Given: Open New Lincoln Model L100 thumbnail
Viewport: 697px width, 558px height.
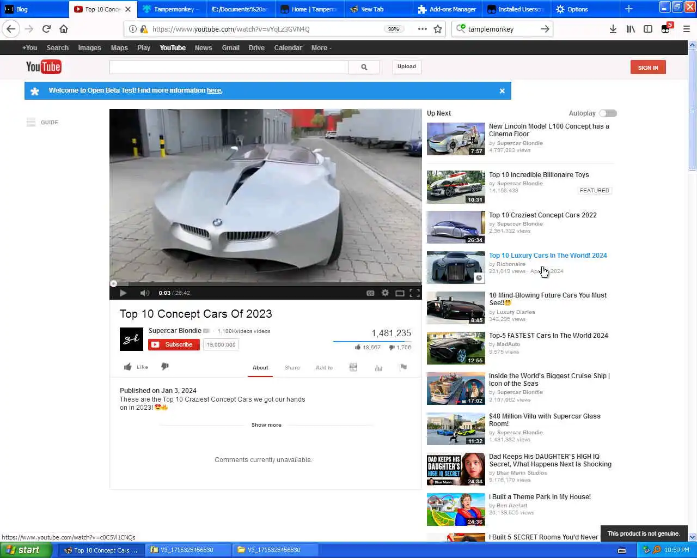Looking at the screenshot, I should point(456,139).
